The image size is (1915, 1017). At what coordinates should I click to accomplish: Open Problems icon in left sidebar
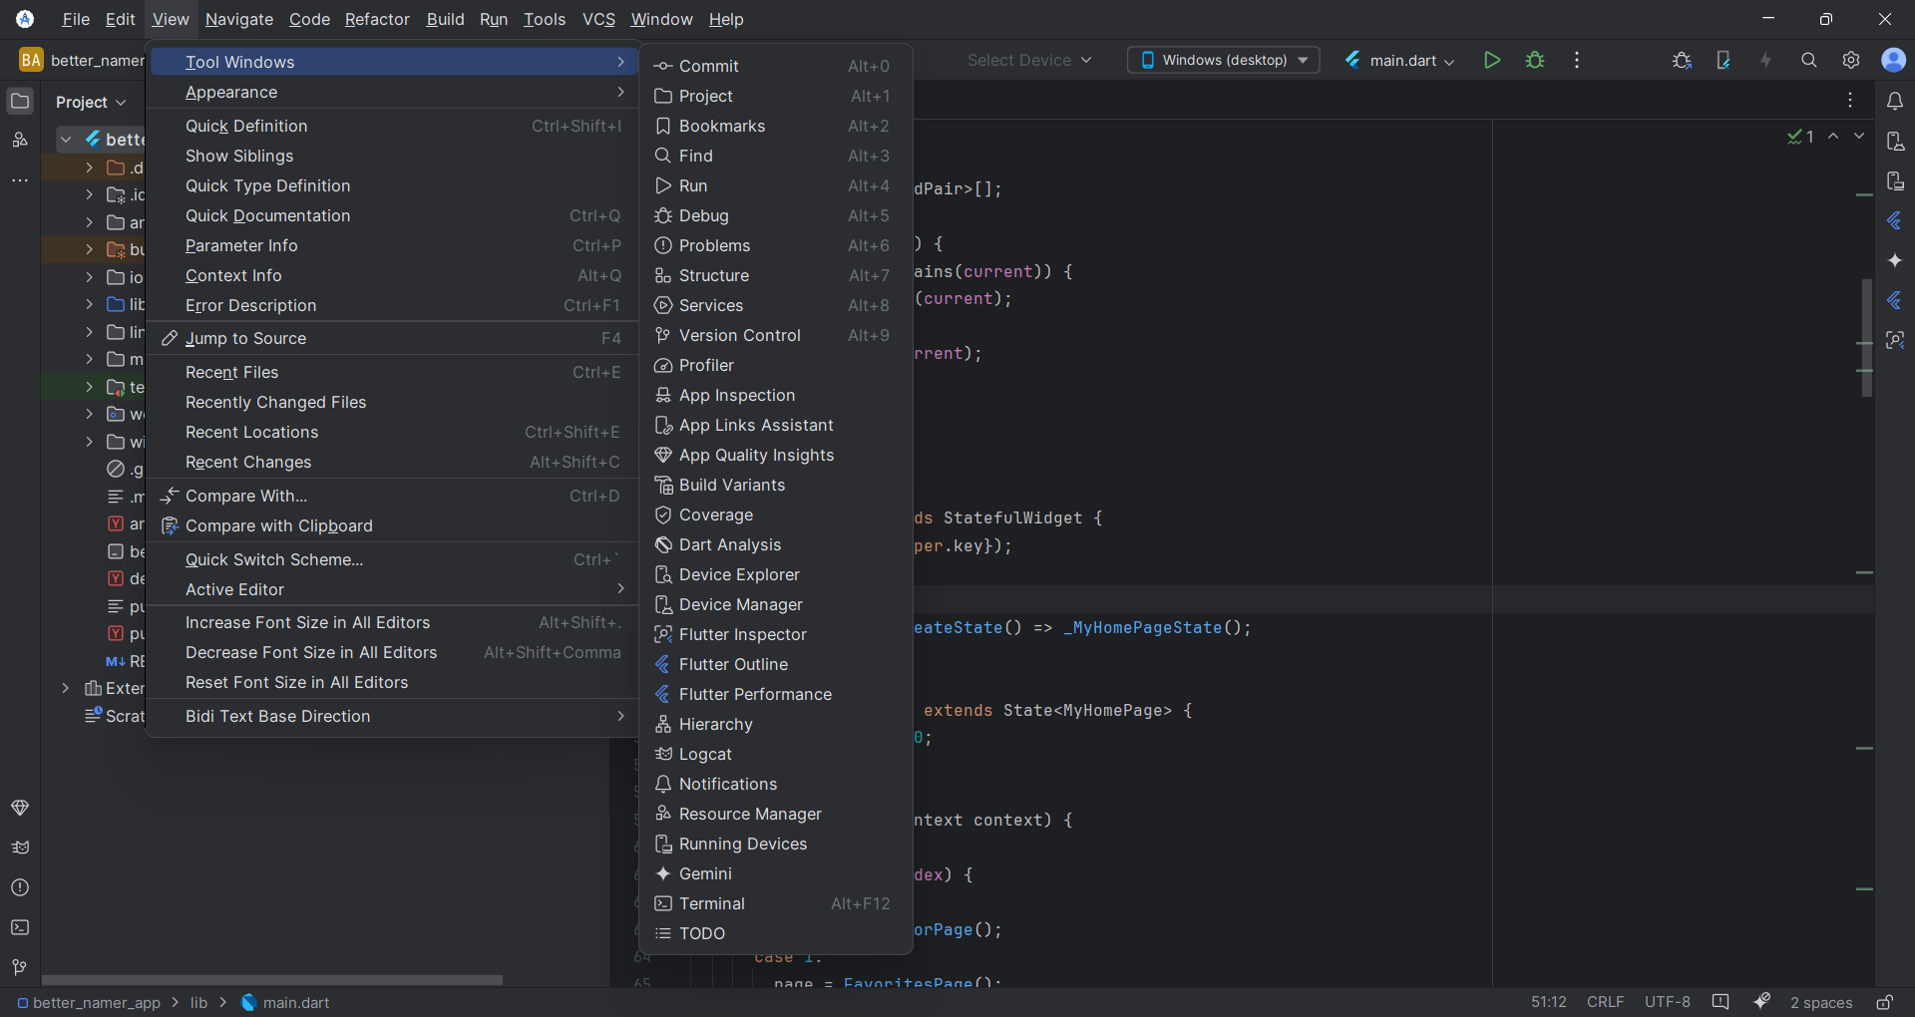[20, 887]
